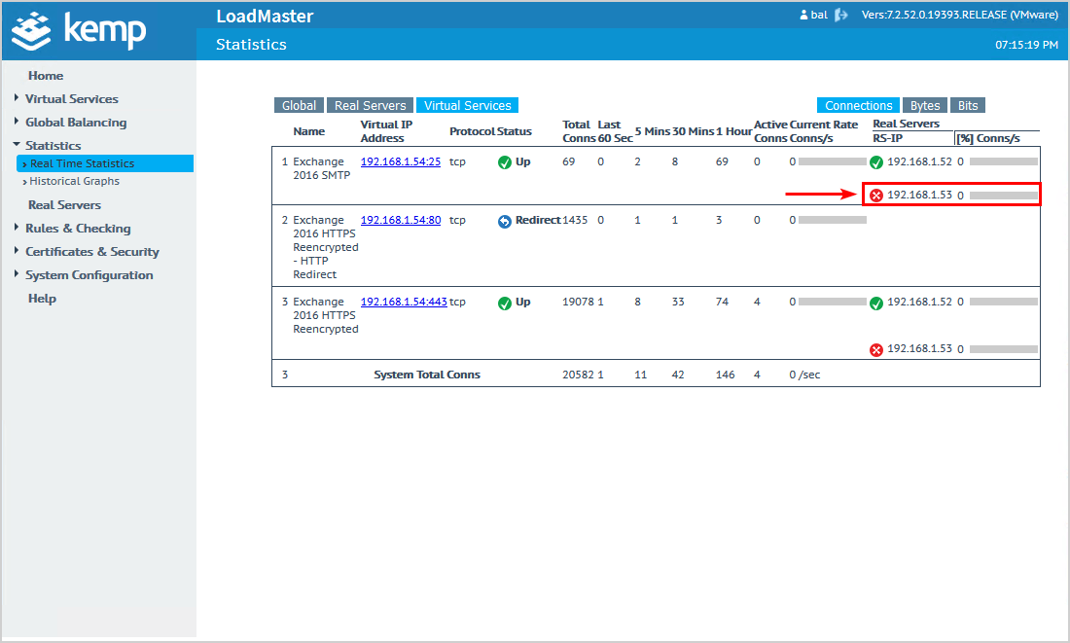The width and height of the screenshot is (1070, 643).
Task: Click green Up icon for Exchange 2016 HTTPS Reencrypted
Action: coord(504,304)
